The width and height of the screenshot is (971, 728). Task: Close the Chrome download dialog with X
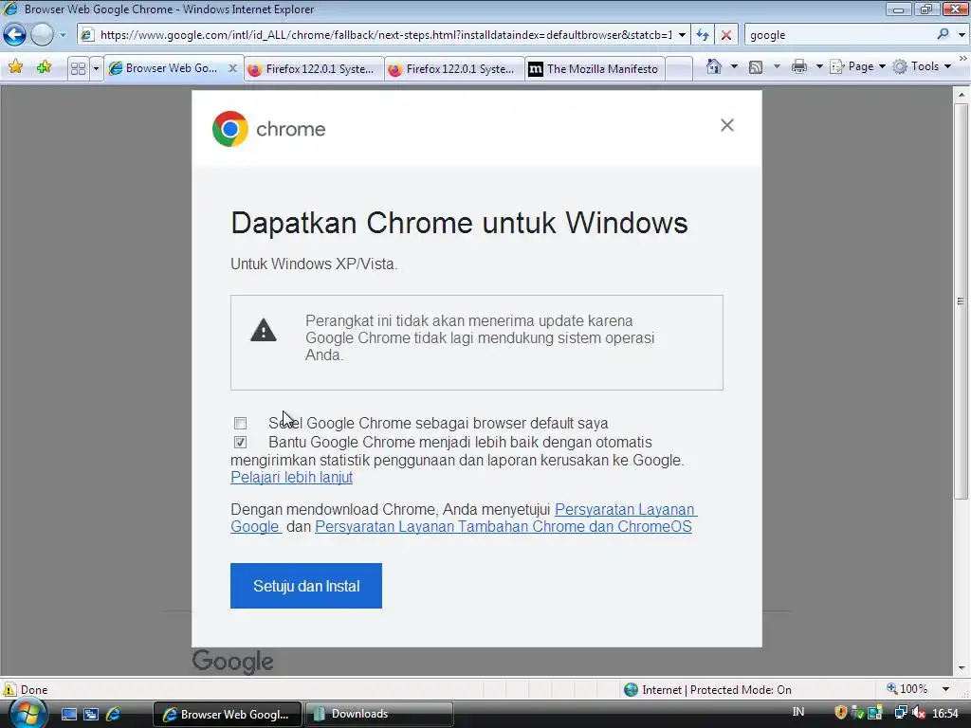pyautogui.click(x=727, y=125)
